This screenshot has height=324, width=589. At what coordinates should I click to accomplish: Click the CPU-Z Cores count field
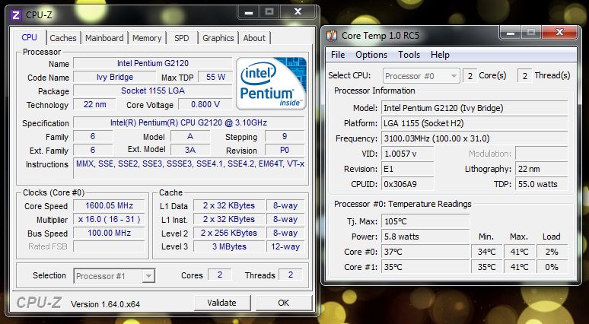[x=220, y=275]
